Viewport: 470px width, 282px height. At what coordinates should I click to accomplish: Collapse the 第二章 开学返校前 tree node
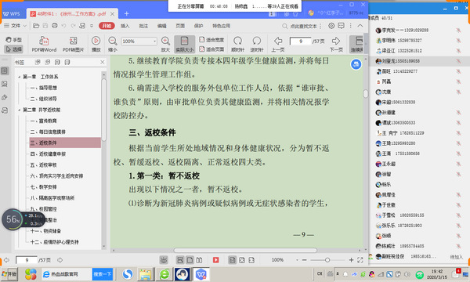click(19, 110)
